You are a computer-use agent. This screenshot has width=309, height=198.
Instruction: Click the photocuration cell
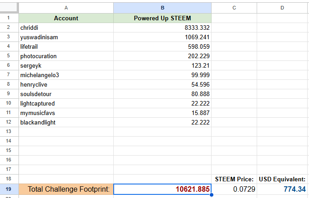pos(66,56)
